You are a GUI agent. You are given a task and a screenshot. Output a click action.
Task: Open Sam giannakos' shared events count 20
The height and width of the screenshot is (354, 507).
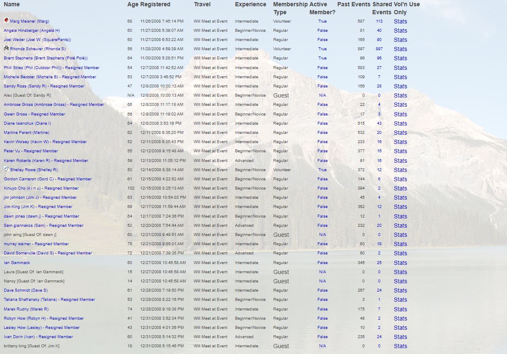pyautogui.click(x=379, y=226)
